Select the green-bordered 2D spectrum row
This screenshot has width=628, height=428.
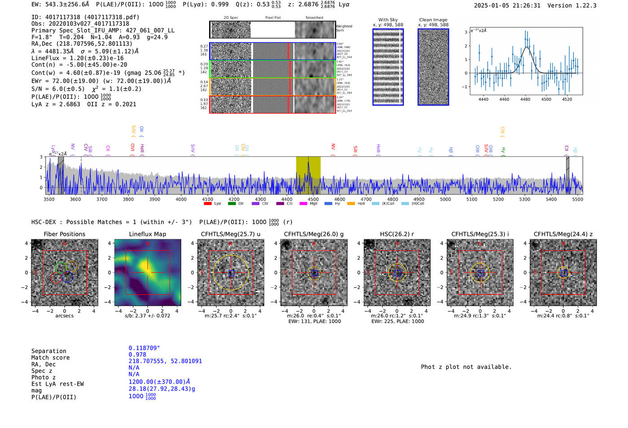tap(273, 69)
